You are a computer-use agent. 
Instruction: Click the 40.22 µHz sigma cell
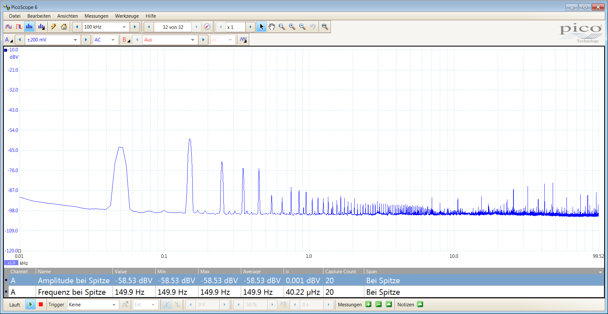[303, 292]
